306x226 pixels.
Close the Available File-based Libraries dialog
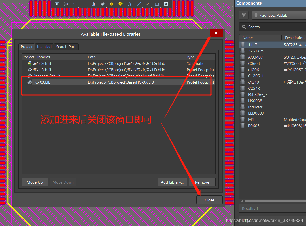(216, 33)
